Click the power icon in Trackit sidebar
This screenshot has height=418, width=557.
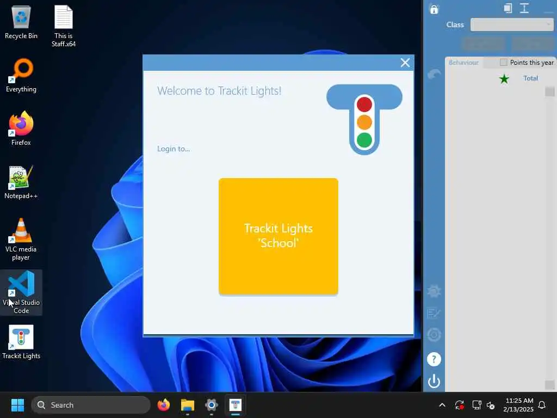point(434,381)
